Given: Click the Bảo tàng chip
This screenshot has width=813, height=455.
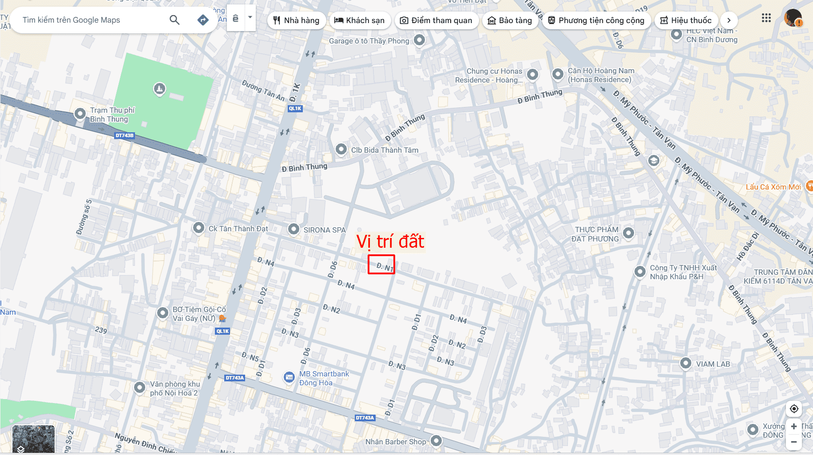Looking at the screenshot, I should pyautogui.click(x=510, y=20).
